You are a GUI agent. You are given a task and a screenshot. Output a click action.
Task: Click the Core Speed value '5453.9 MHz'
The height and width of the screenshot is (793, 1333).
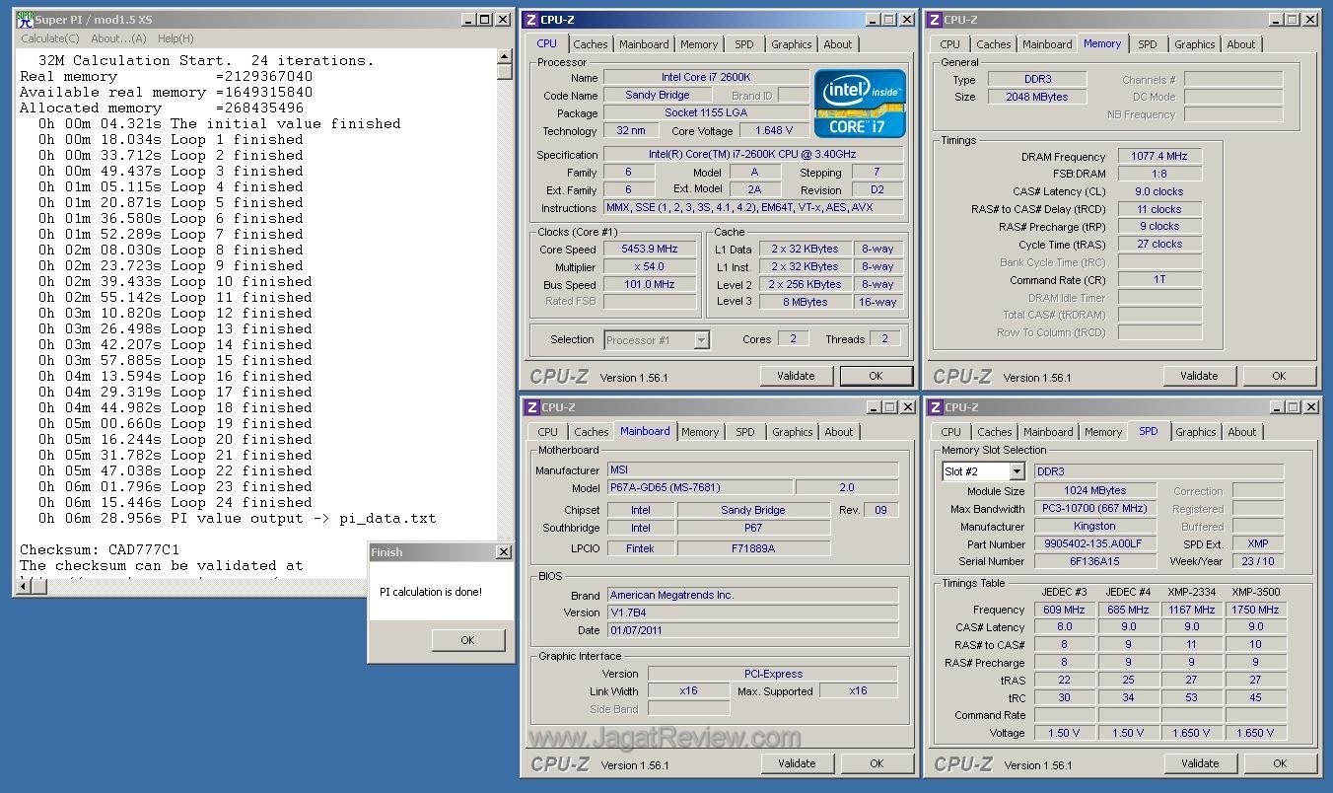point(650,250)
